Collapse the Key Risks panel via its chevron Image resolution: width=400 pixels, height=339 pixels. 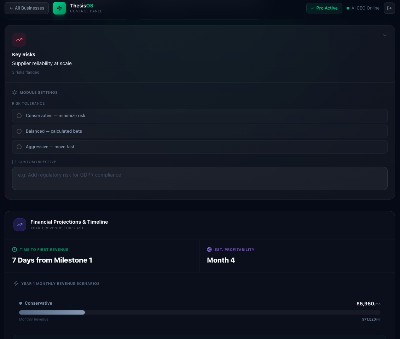click(x=385, y=35)
